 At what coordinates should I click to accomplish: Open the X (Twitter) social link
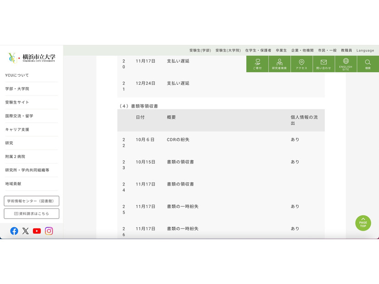tap(26, 231)
